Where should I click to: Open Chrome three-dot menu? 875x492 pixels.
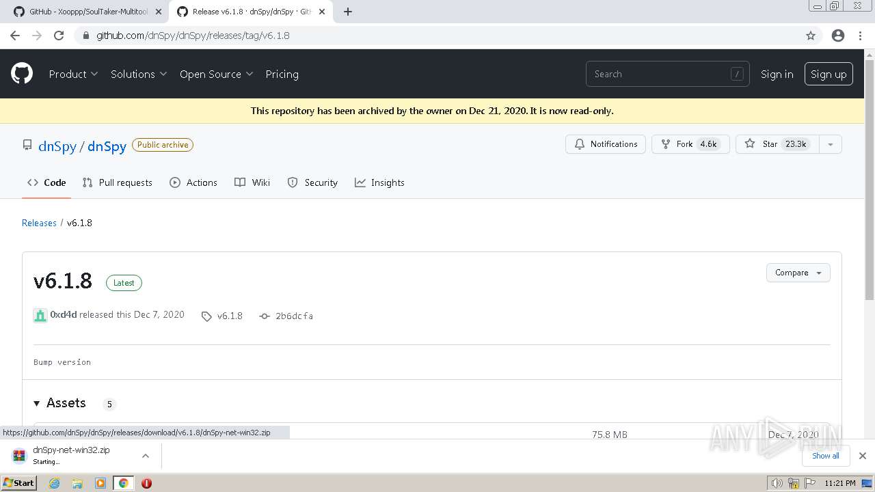point(860,36)
